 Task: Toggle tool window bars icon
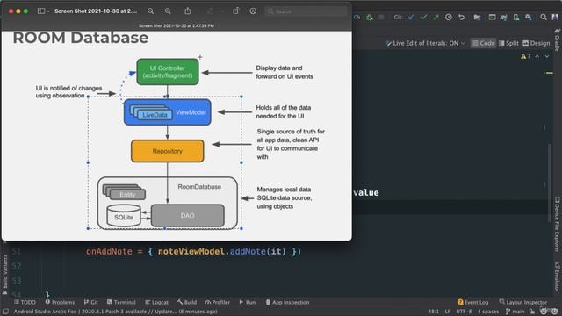tap(5, 312)
